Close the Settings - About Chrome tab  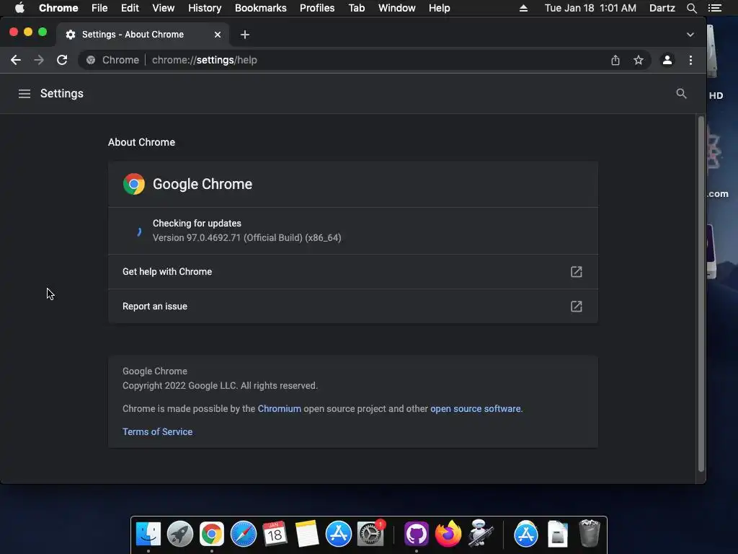coord(218,35)
